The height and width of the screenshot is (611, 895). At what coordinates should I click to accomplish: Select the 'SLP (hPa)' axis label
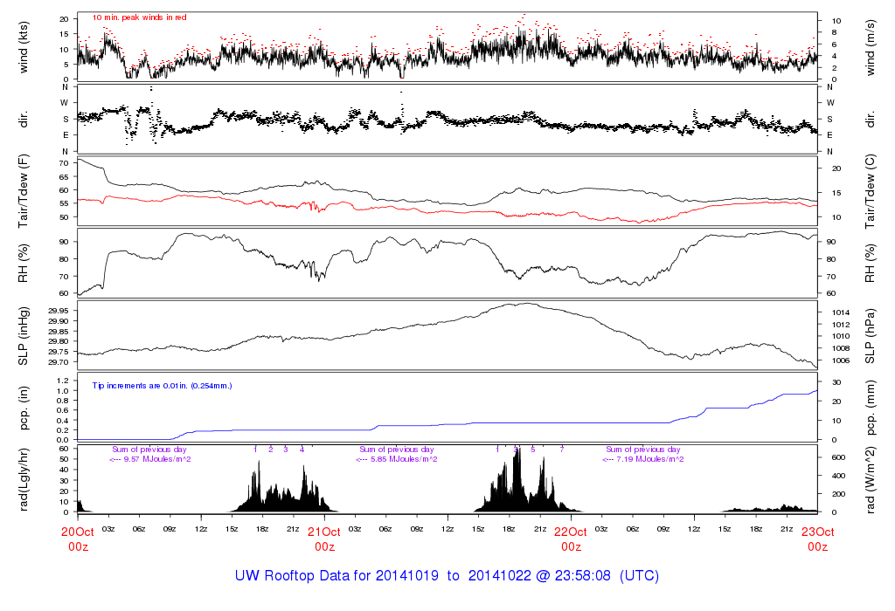tap(871, 336)
